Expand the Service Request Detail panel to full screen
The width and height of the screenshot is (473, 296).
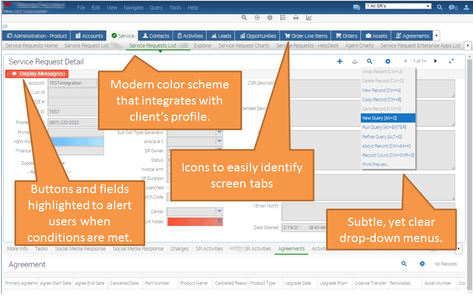point(451,61)
